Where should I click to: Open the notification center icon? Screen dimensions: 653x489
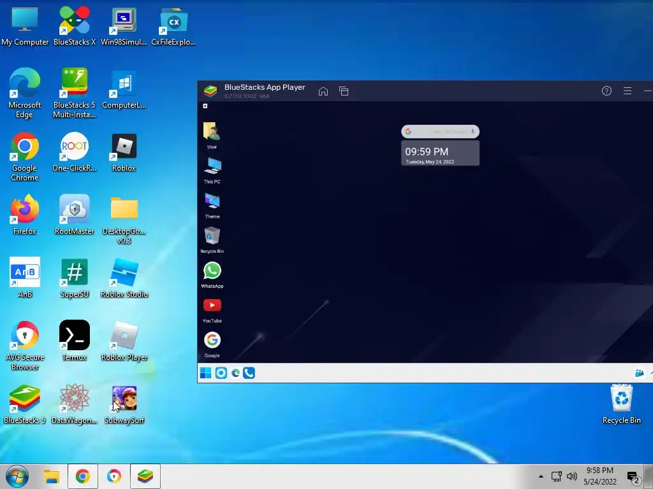(633, 478)
